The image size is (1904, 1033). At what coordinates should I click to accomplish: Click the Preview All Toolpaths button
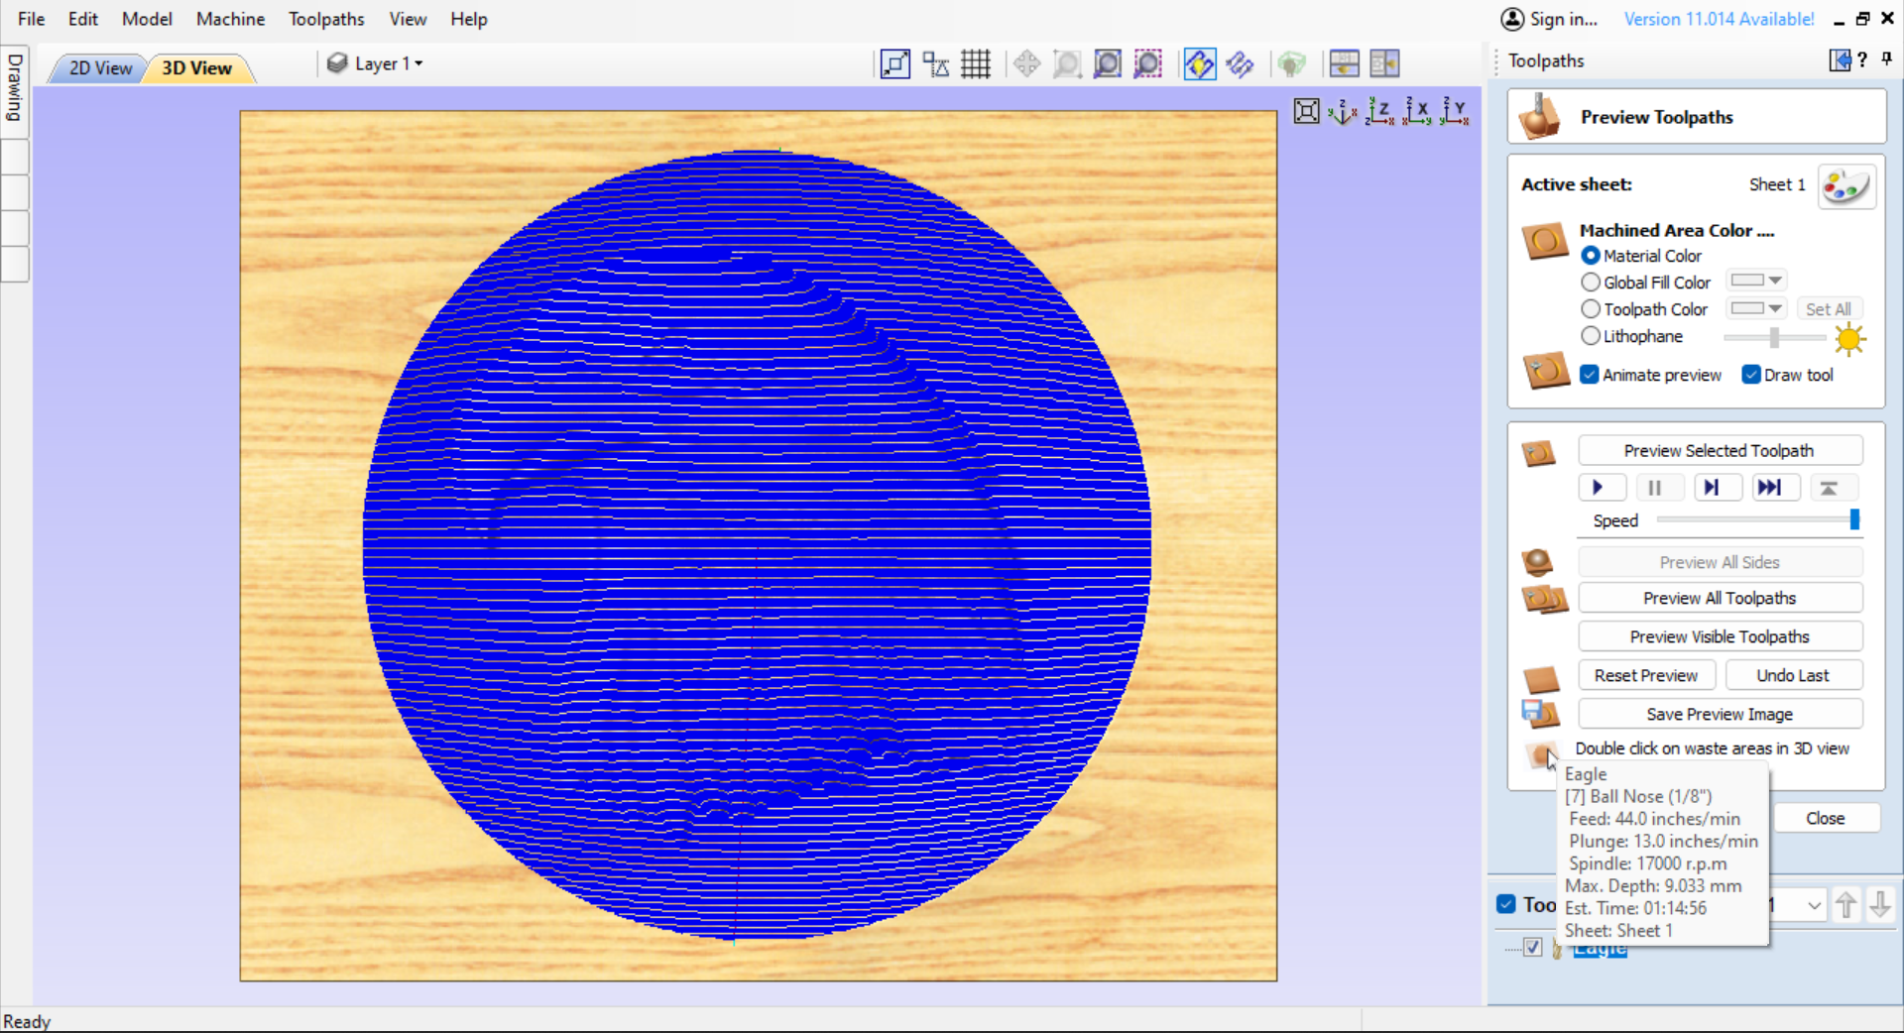1721,597
